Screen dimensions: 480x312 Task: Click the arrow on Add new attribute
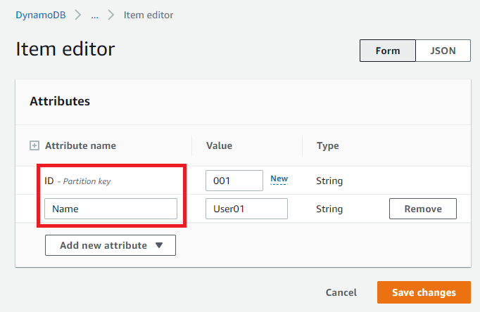point(158,245)
